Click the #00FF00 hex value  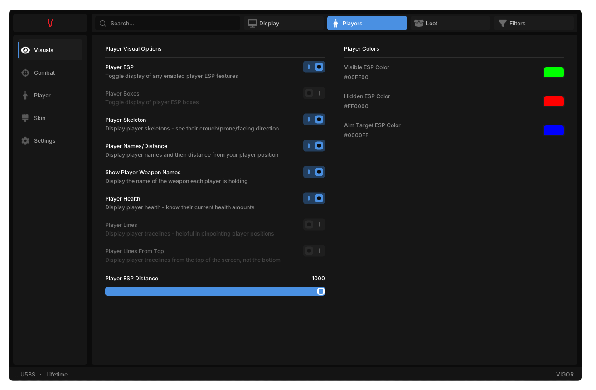356,77
